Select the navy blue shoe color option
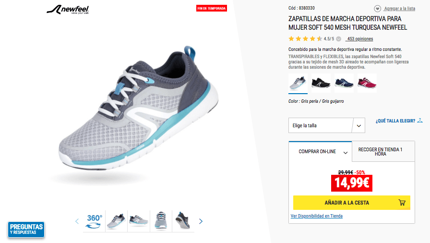 344,83
